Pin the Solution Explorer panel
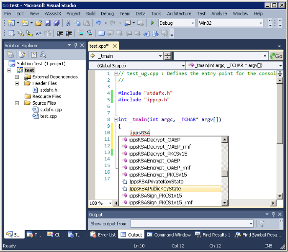This screenshot has height=252, width=288. (x=75, y=45)
